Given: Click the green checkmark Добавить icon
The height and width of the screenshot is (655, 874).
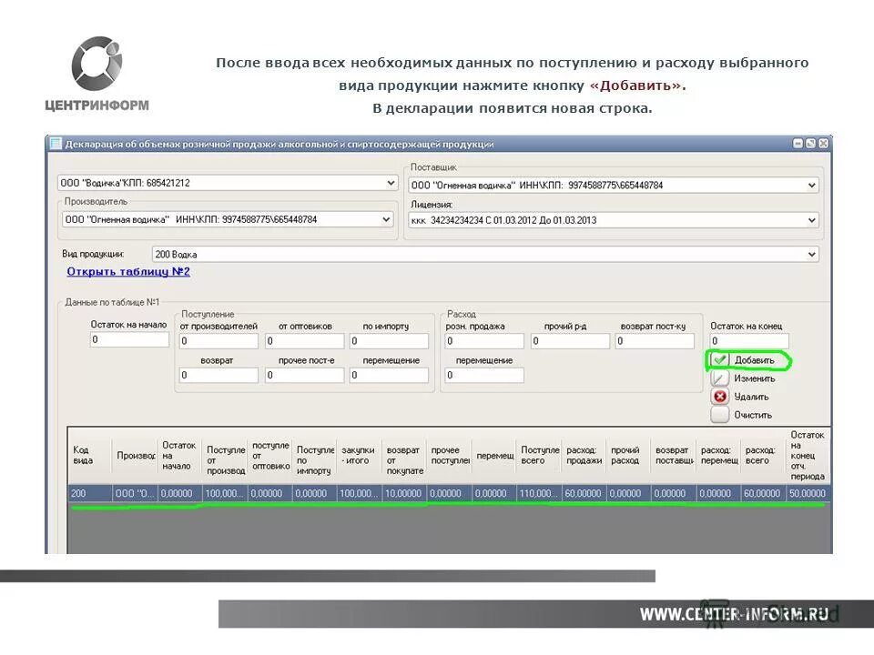Looking at the screenshot, I should click(722, 360).
